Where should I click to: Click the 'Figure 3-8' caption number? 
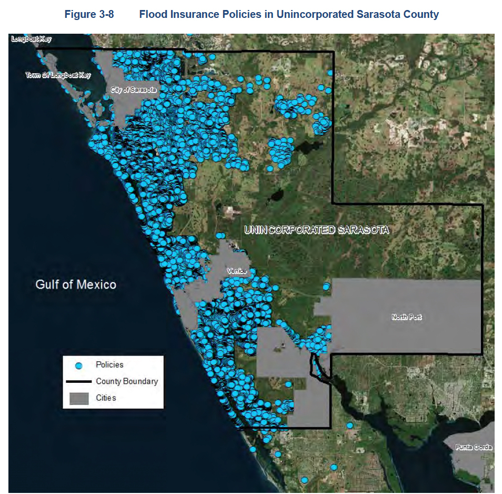(x=89, y=14)
